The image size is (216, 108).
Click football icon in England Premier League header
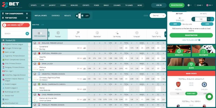pyautogui.click(x=35, y=43)
